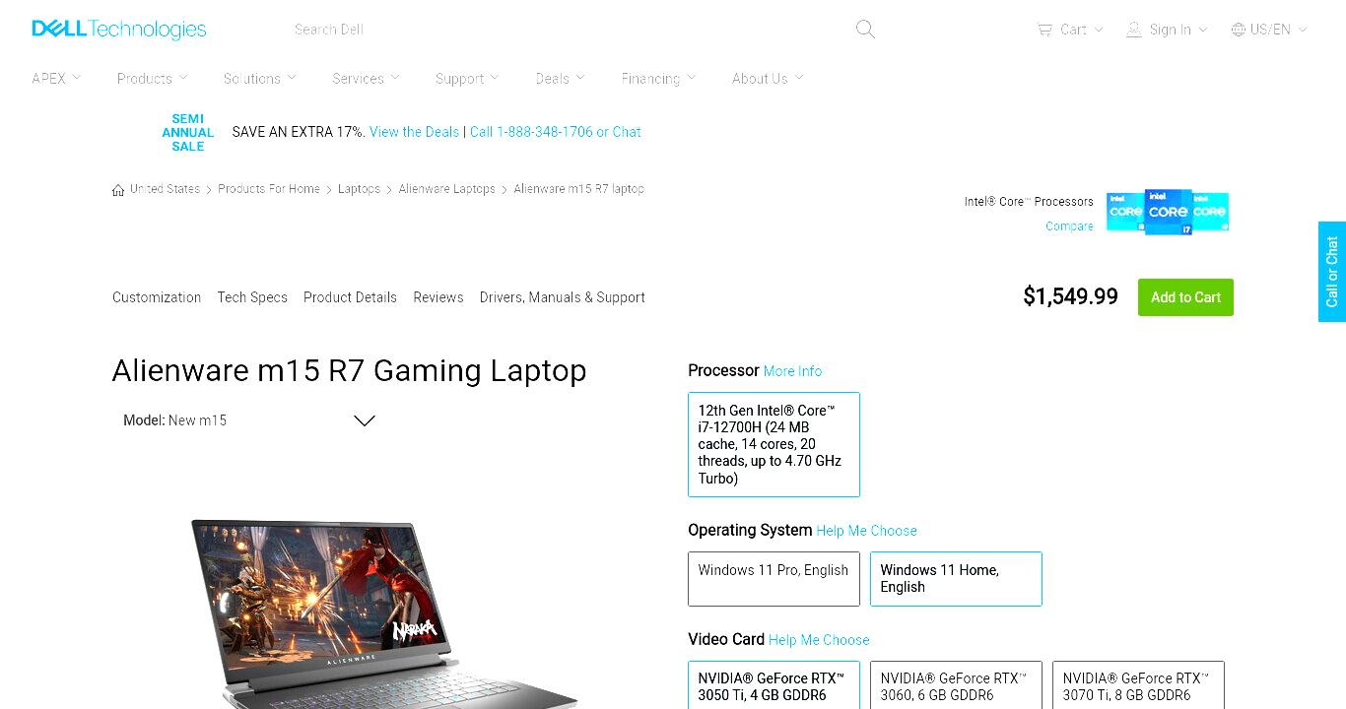Choose the RTX 3060, 6 GB GDDR6 card

point(956,685)
